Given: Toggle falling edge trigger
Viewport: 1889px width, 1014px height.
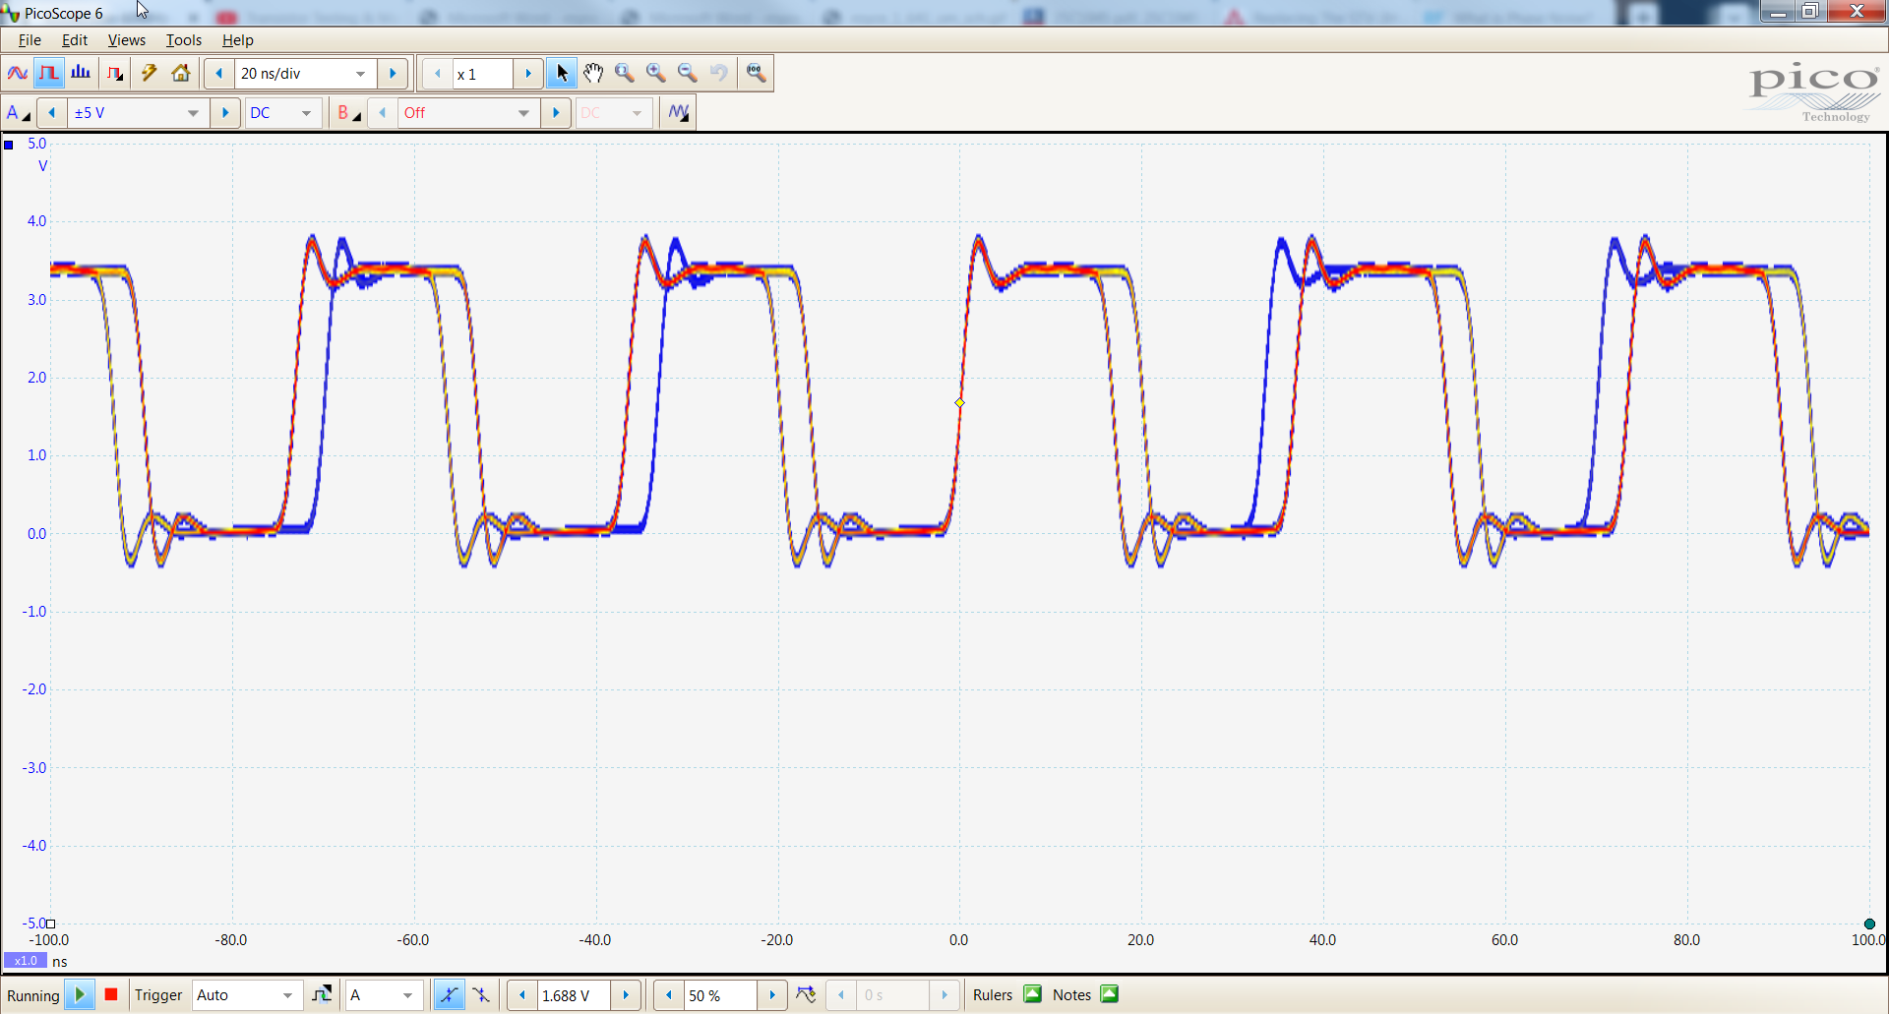Looking at the screenshot, I should point(481,995).
